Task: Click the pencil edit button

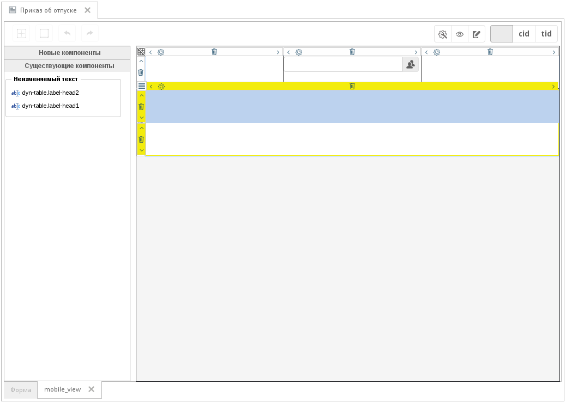Action: pyautogui.click(x=477, y=34)
